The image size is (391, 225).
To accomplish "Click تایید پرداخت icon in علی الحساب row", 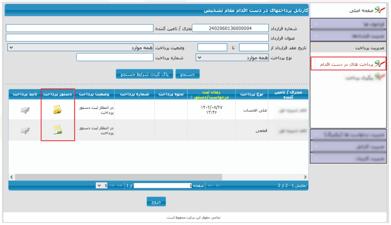I will (25, 110).
